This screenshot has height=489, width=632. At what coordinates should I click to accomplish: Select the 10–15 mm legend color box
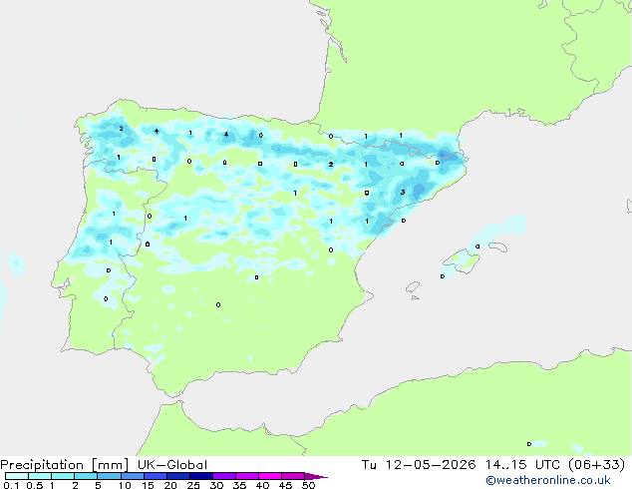coord(132,476)
